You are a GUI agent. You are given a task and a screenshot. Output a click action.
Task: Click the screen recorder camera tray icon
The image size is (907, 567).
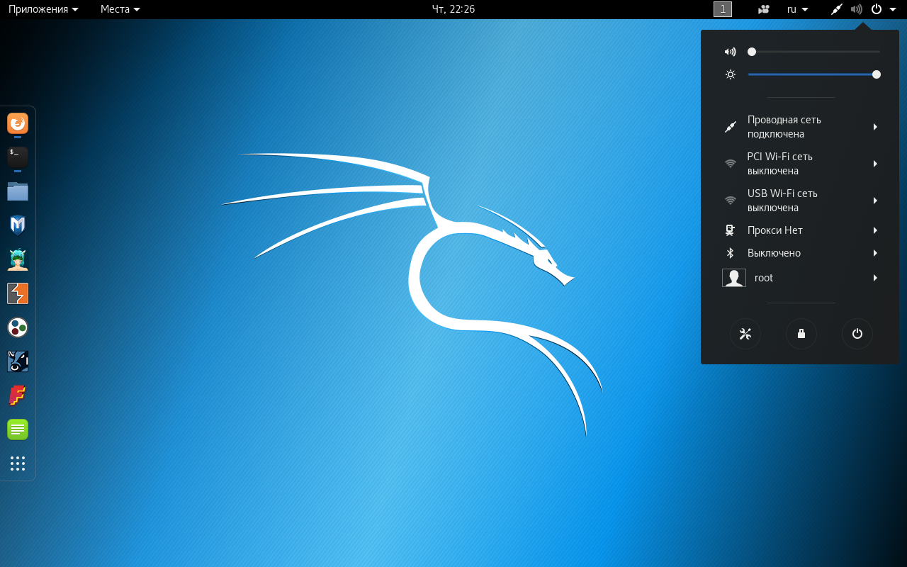point(764,9)
